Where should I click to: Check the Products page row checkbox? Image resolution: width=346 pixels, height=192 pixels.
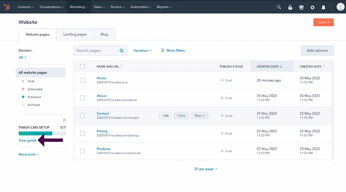pos(83,151)
